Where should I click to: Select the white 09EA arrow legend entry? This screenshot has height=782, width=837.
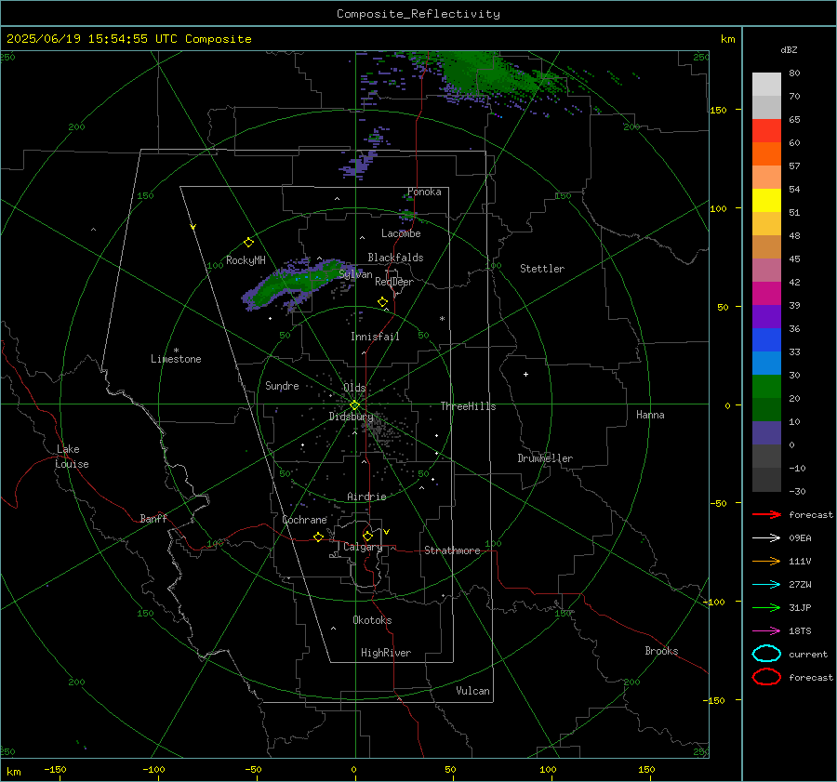pos(766,537)
